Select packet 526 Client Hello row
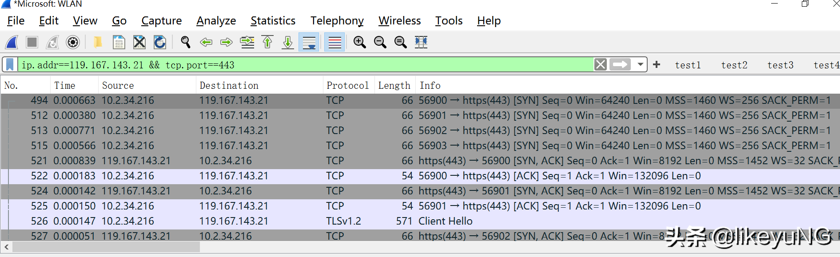 pyautogui.click(x=420, y=221)
